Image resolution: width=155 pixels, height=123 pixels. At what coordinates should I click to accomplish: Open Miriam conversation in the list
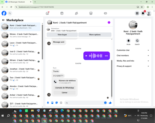pos(20,61)
